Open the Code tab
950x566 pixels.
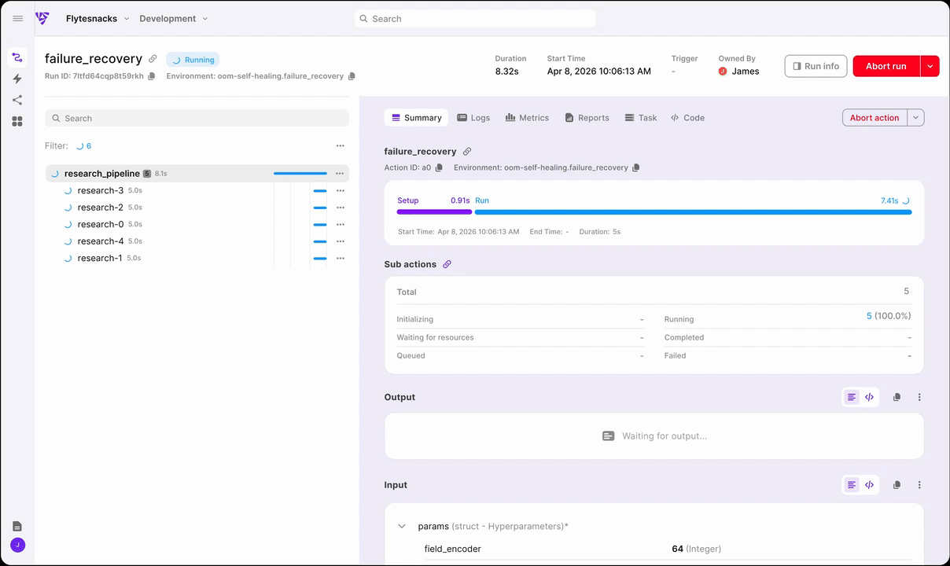687,118
